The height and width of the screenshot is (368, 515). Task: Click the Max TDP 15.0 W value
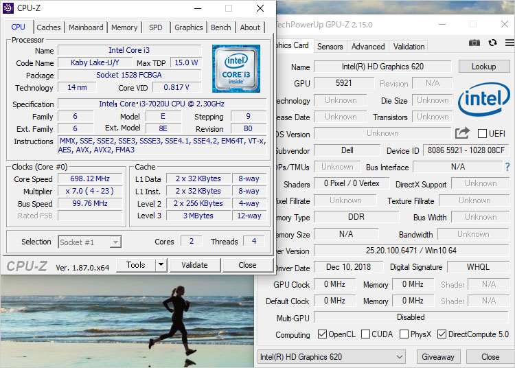(x=186, y=62)
